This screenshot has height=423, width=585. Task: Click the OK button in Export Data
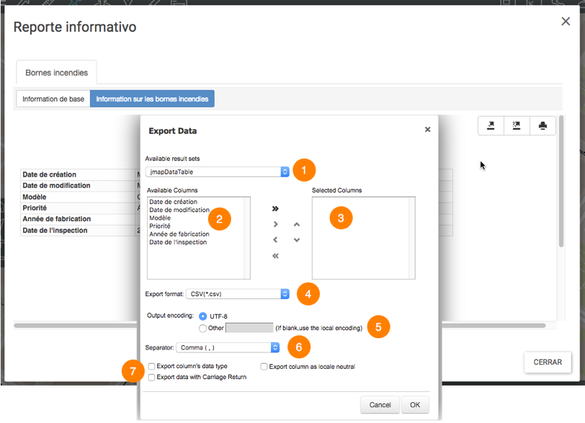(415, 405)
